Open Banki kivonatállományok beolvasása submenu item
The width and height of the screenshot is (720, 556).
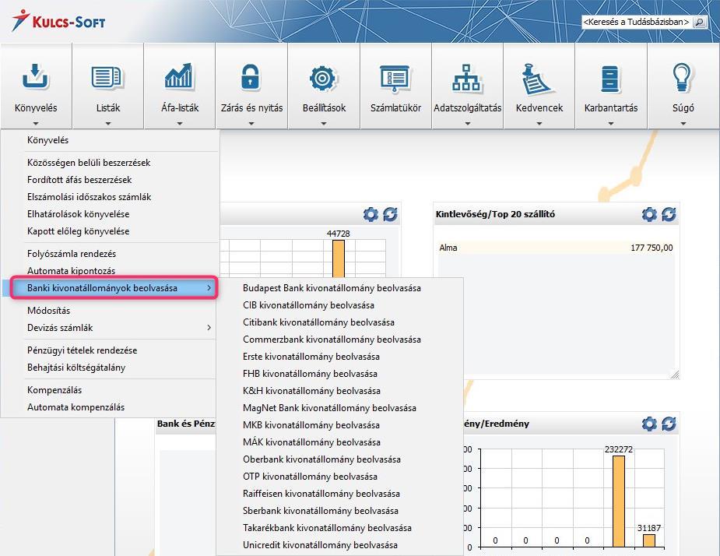tap(109, 288)
